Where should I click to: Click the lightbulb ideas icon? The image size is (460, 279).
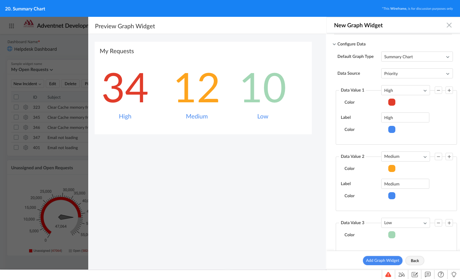pyautogui.click(x=454, y=274)
